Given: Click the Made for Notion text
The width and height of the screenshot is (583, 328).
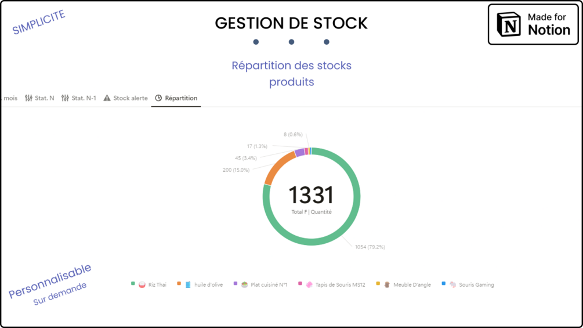Looking at the screenshot, I should 548,24.
